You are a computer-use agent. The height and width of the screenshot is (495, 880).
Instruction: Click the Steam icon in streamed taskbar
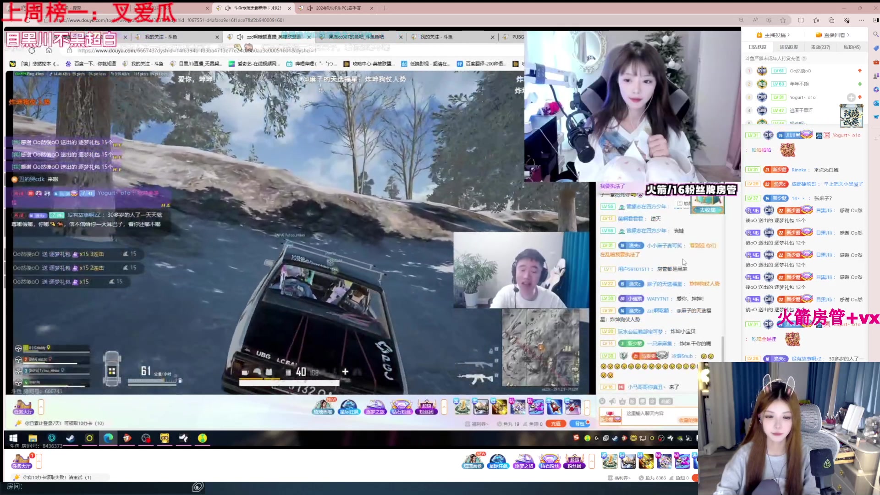pos(70,438)
